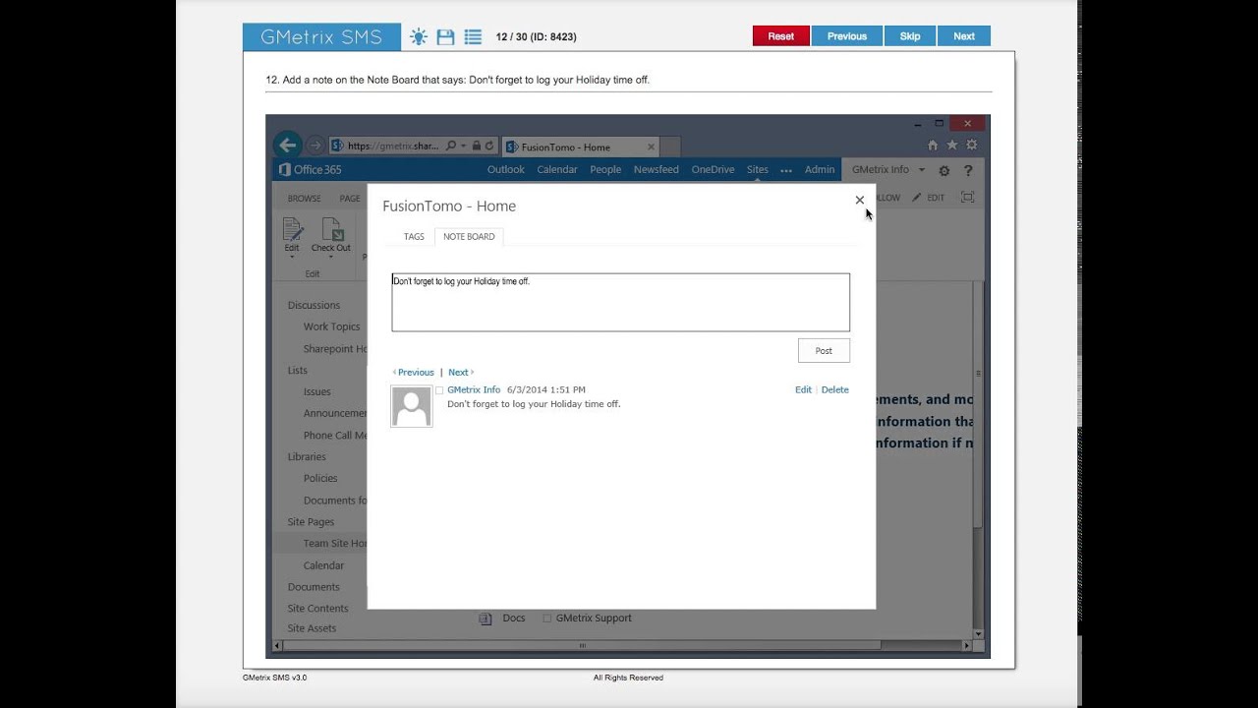Image resolution: width=1258 pixels, height=708 pixels.
Task: Select the FusionTomo - Home browser tab
Action: point(580,147)
